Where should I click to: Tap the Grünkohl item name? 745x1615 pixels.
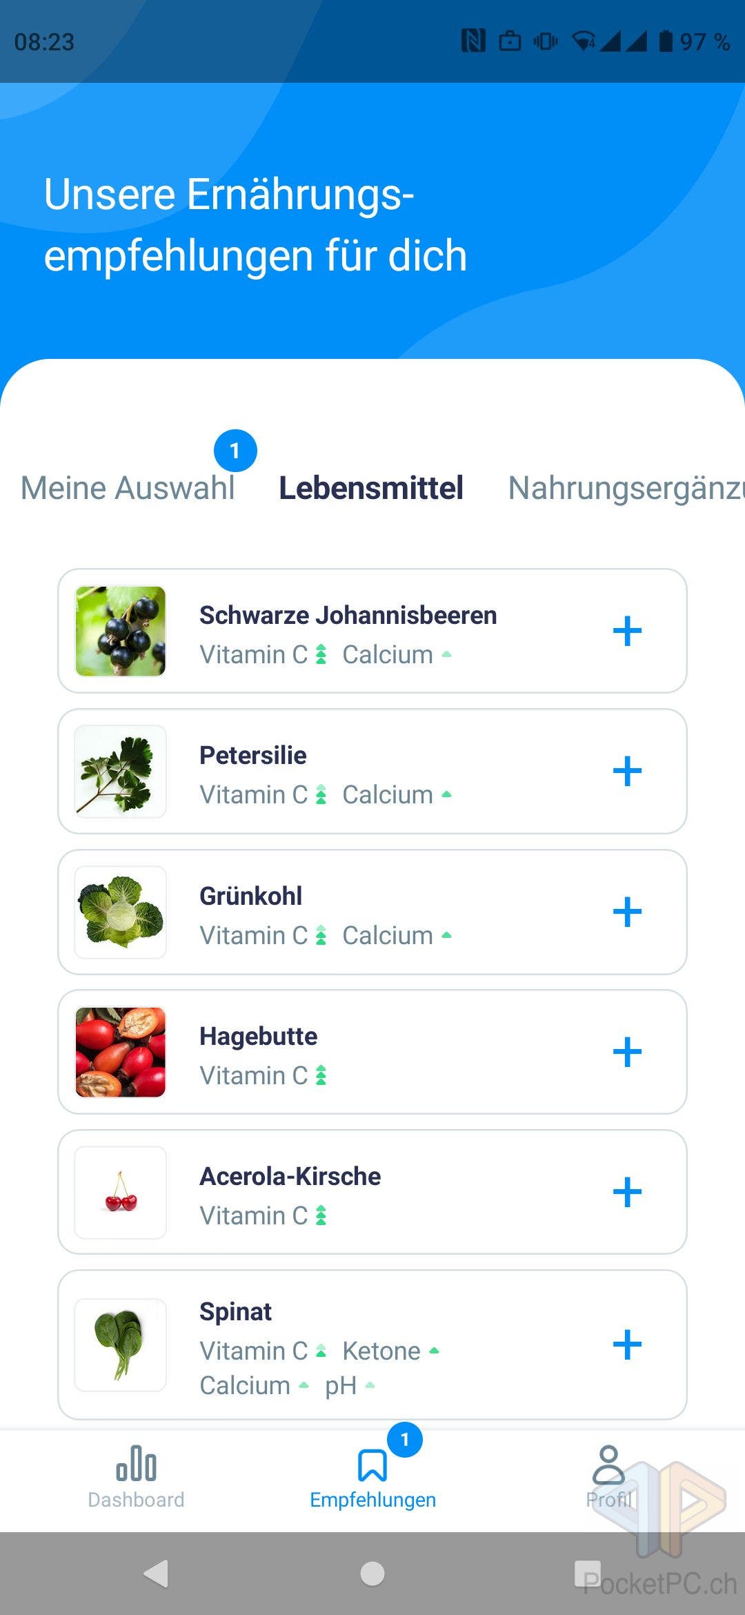(x=251, y=896)
